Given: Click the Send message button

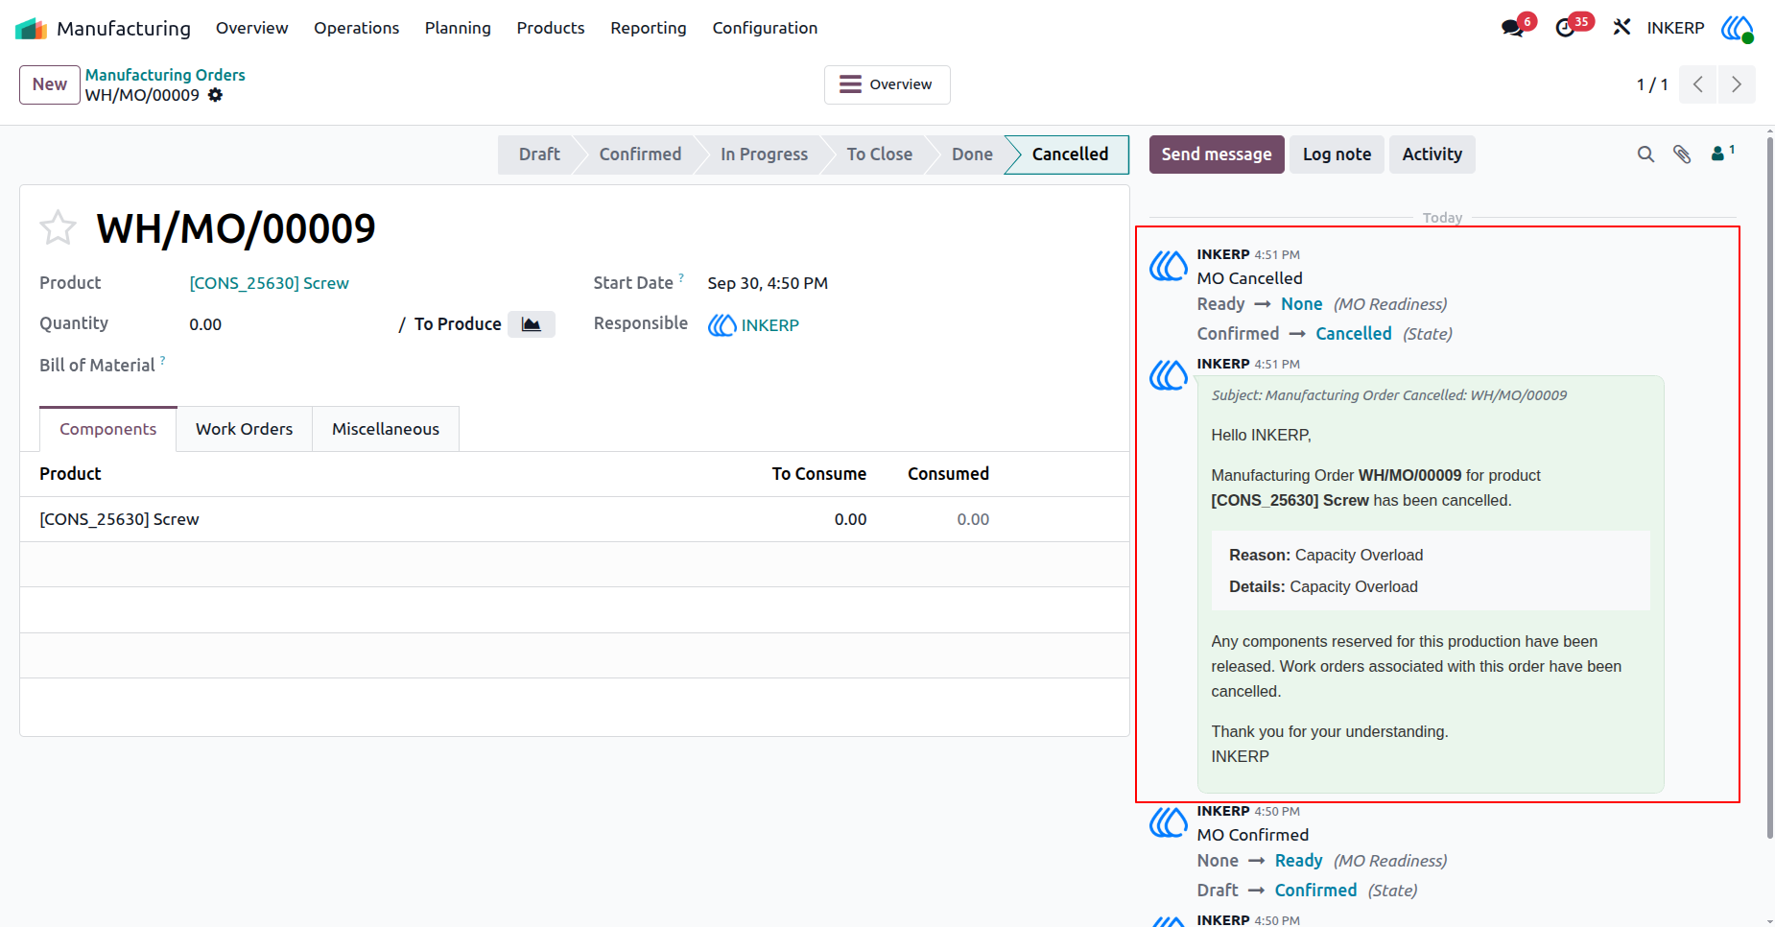Looking at the screenshot, I should (1217, 154).
